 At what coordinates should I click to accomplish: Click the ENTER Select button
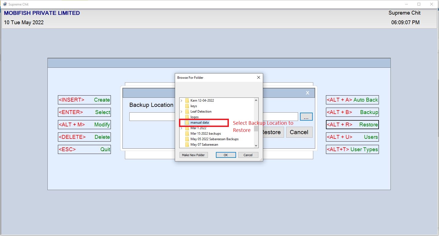coord(84,112)
